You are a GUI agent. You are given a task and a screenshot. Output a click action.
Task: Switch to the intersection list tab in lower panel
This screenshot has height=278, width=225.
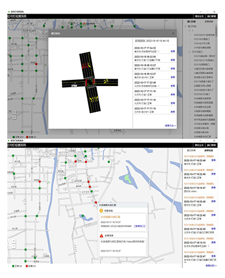[x=191, y=150]
